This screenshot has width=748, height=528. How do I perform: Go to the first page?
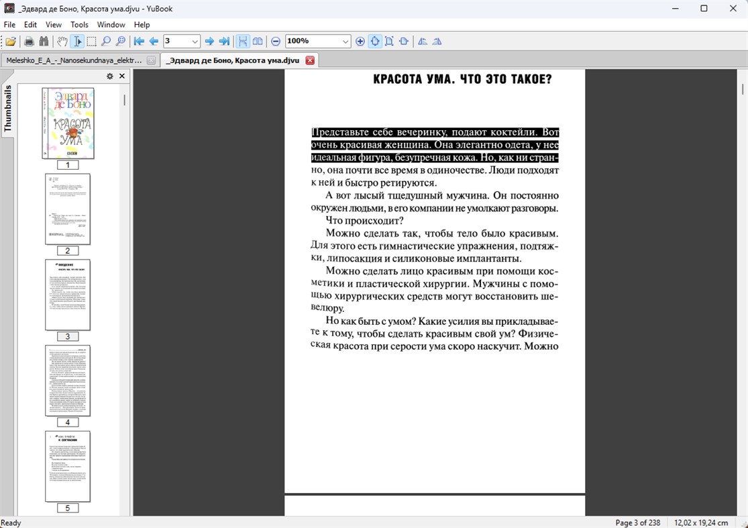[x=139, y=42]
